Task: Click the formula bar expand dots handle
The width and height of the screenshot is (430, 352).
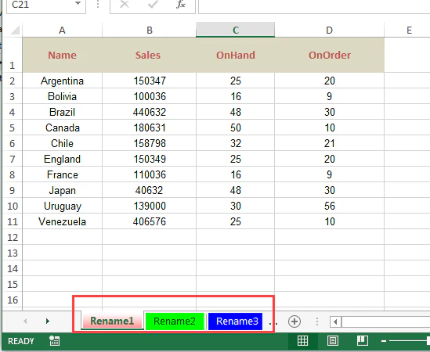Action: 98,4
